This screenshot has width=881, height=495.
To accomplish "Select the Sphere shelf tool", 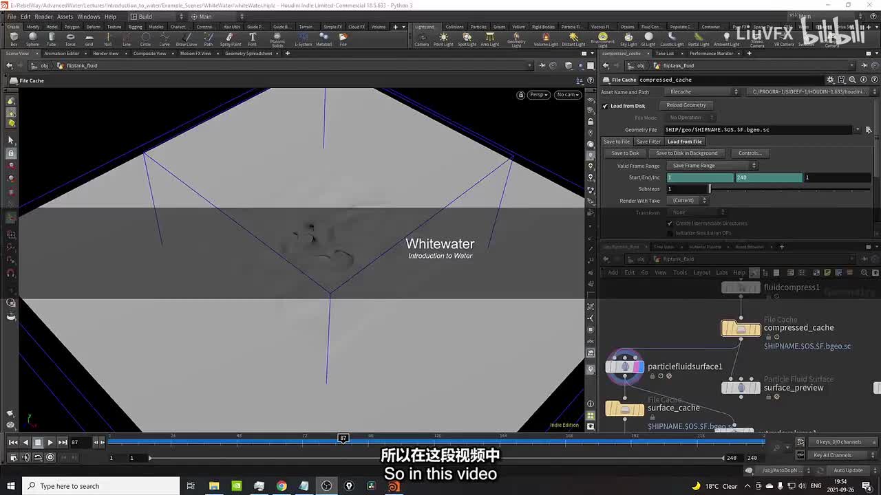I will click(32, 39).
